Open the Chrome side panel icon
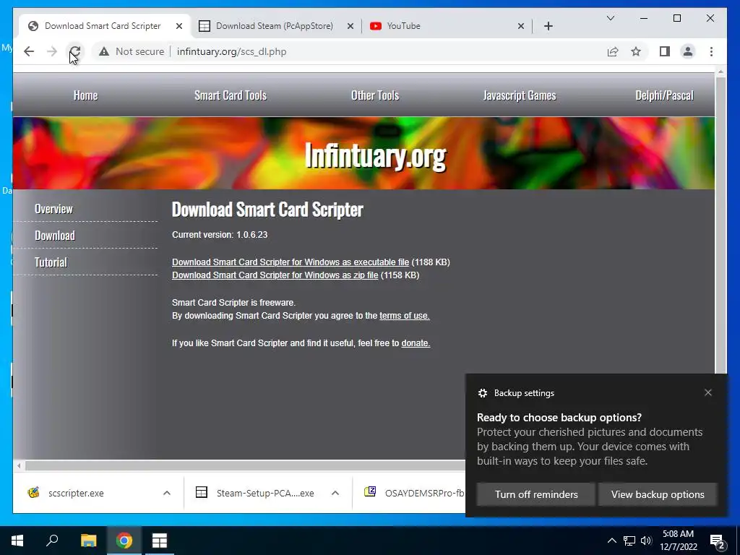The width and height of the screenshot is (740, 555). 665,51
